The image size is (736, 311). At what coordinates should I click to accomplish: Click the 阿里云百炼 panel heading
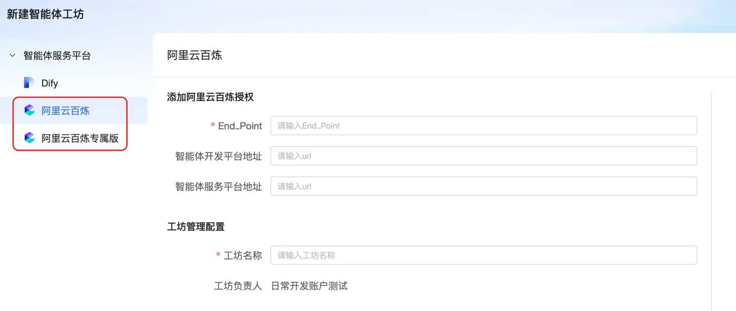[195, 55]
